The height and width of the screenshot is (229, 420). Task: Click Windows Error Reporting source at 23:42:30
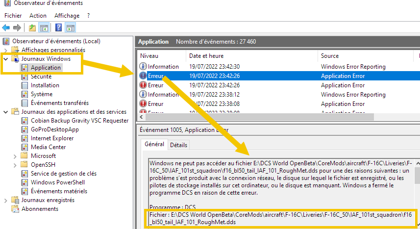[353, 67]
